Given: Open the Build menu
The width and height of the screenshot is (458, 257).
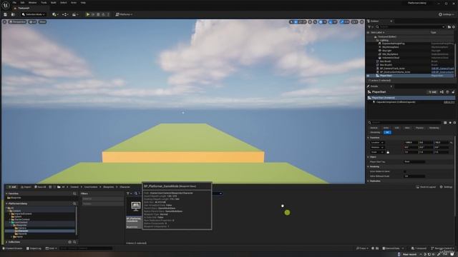Looking at the screenshot, I should [x=54, y=3].
